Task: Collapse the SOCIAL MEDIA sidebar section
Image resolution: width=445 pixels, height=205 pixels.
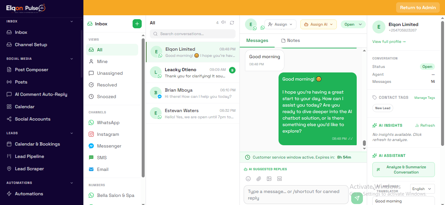Action: (x=72, y=59)
